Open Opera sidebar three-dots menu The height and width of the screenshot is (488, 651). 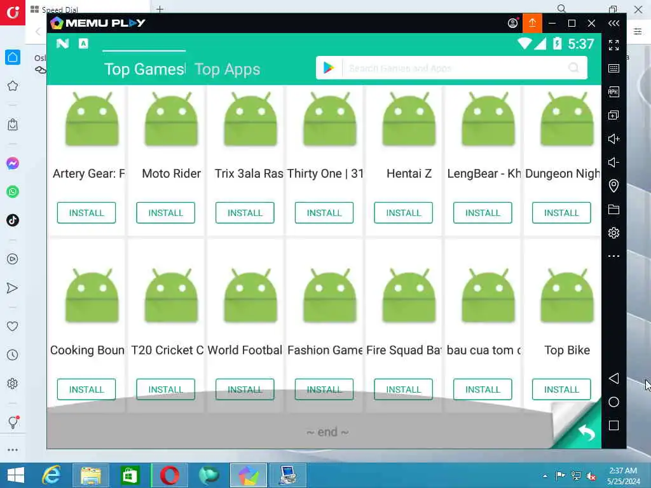(13, 450)
